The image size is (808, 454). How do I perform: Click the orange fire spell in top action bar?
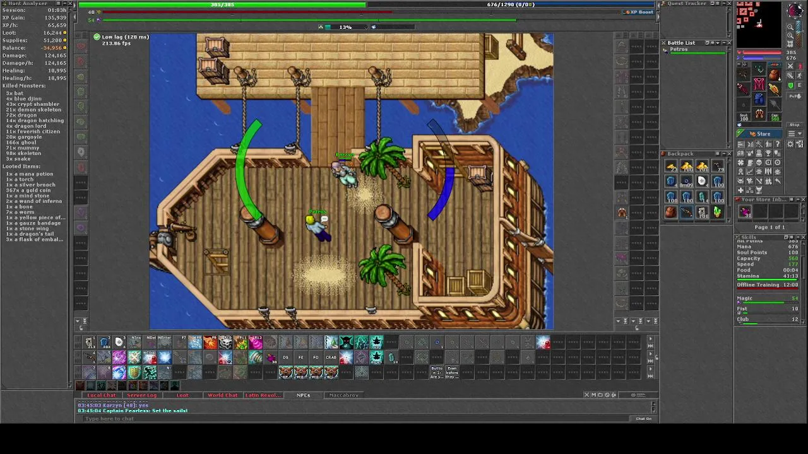[210, 342]
